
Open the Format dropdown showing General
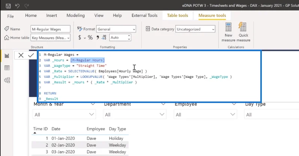click(x=116, y=29)
